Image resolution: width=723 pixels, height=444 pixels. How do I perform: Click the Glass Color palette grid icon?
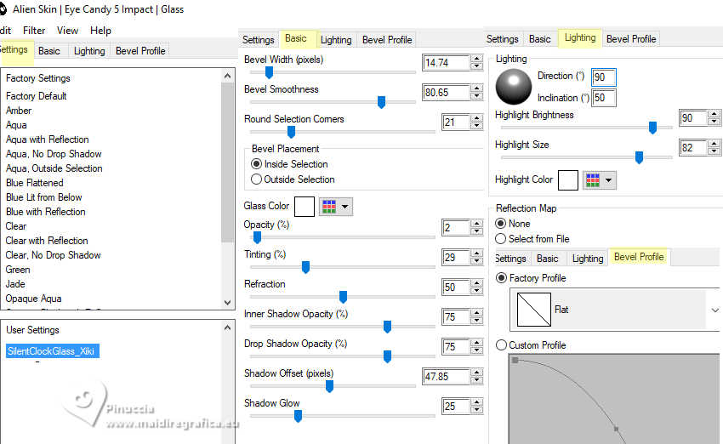click(329, 207)
